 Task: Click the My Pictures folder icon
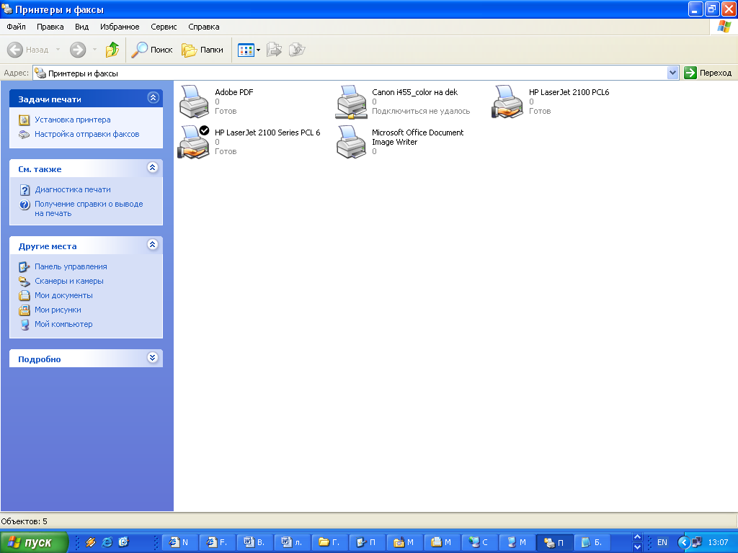[25, 310]
